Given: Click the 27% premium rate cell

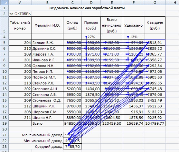Looking at the screenshot, I should (x=91, y=37).
